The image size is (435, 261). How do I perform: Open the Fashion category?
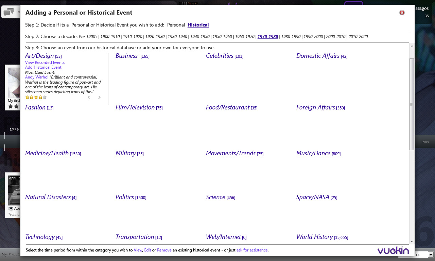coord(35,107)
